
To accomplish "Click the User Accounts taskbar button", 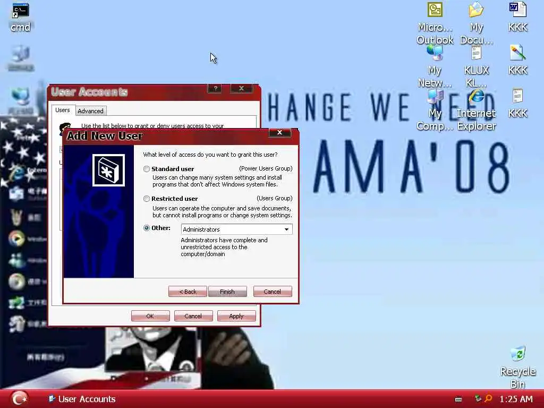I will (x=82, y=399).
